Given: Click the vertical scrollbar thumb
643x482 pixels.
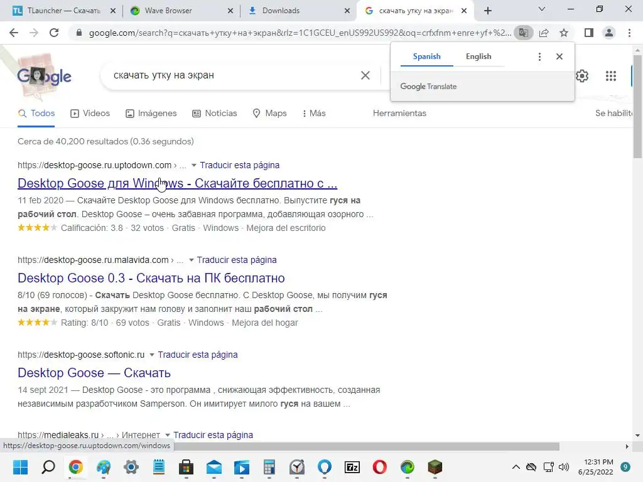Looking at the screenshot, I should [x=637, y=105].
